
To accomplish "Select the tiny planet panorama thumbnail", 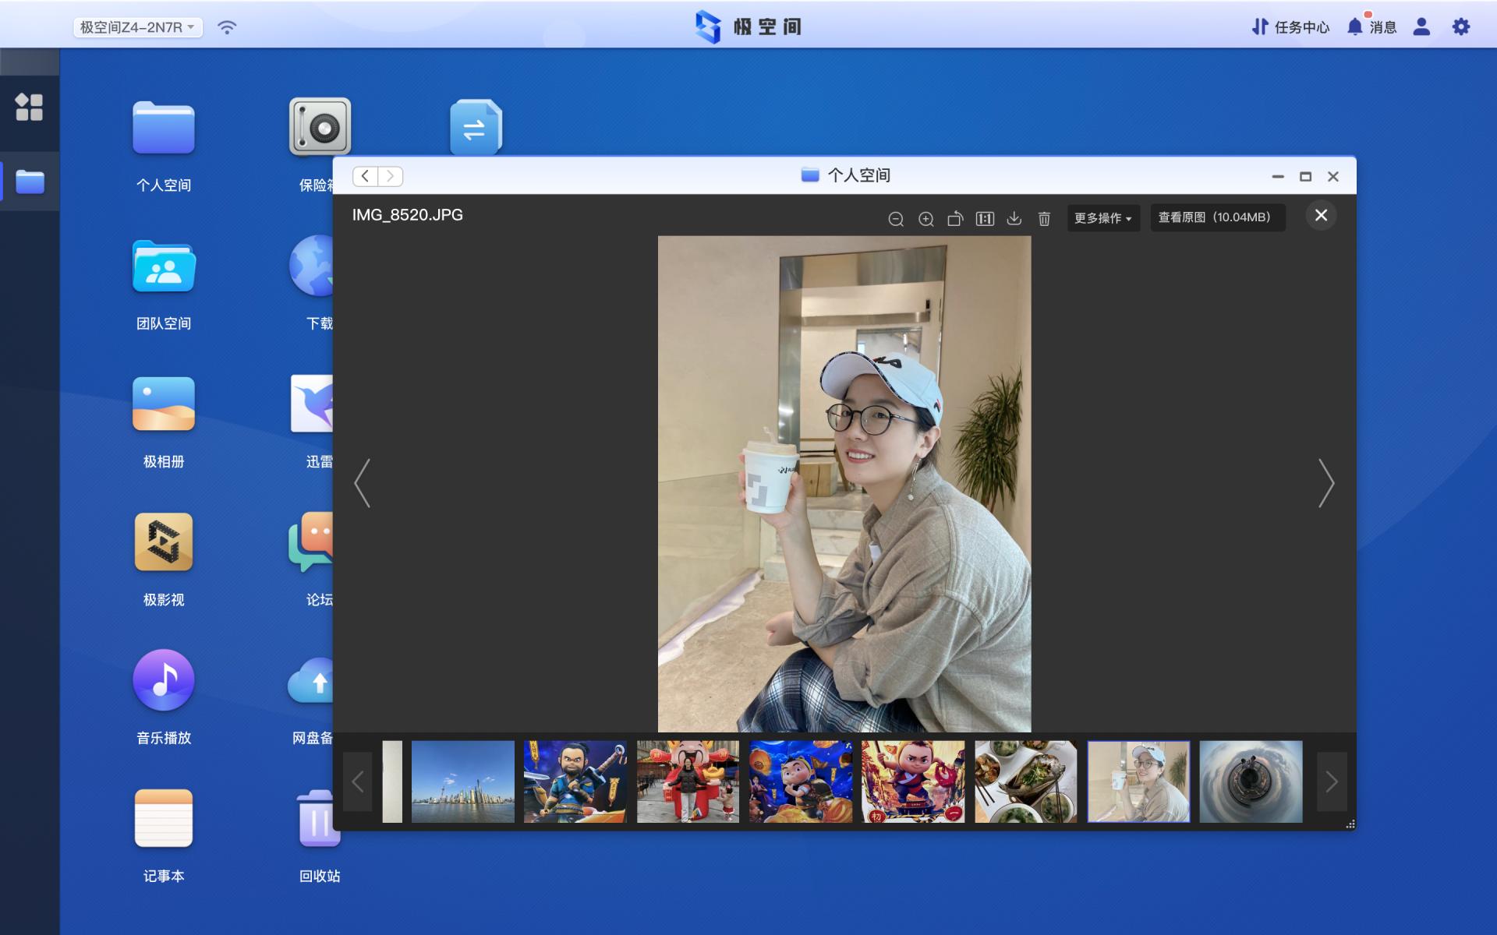I will pyautogui.click(x=1251, y=782).
